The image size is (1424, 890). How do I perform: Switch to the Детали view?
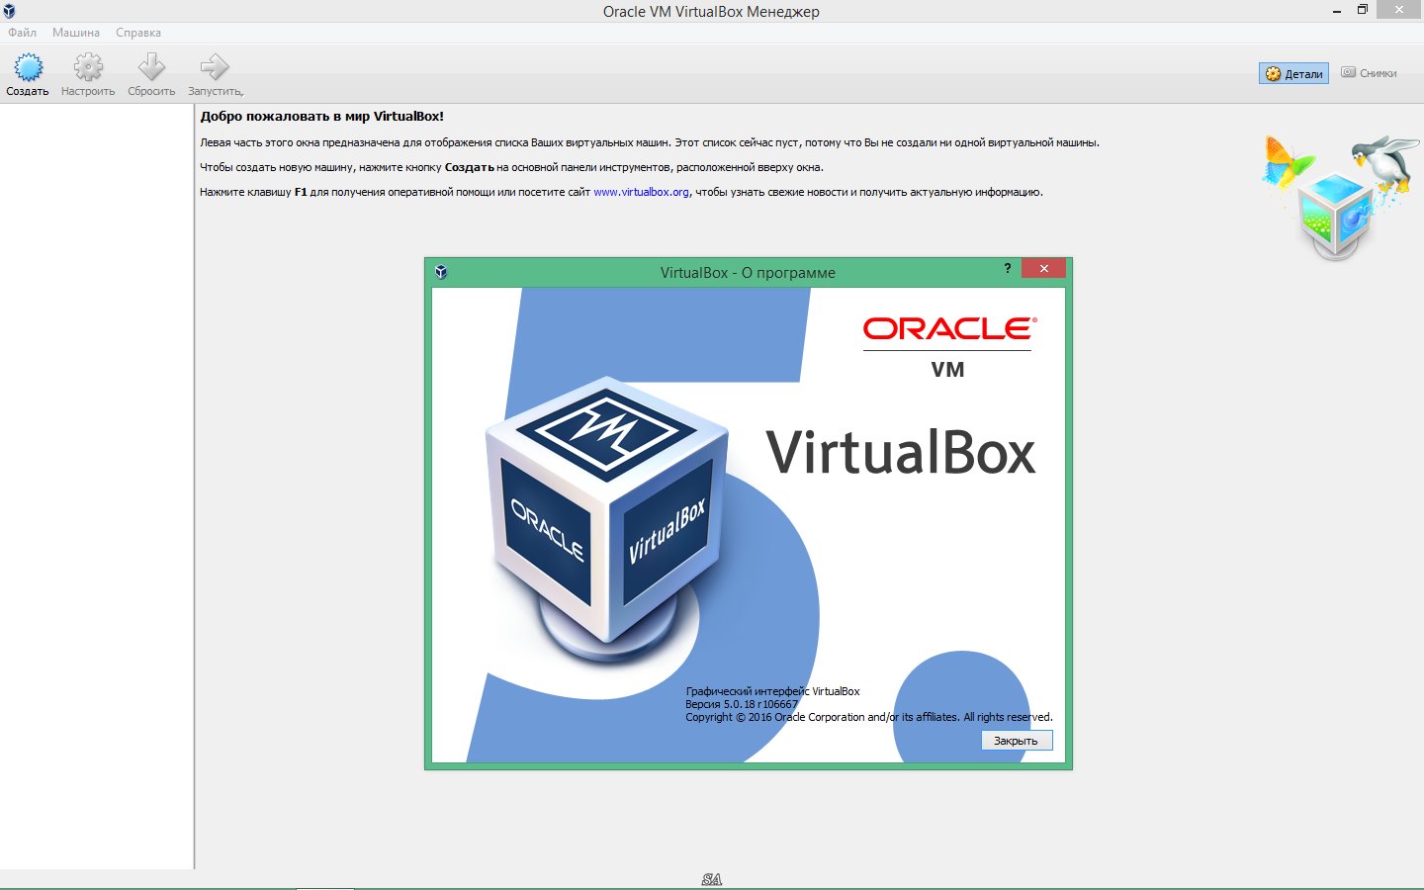pos(1293,73)
